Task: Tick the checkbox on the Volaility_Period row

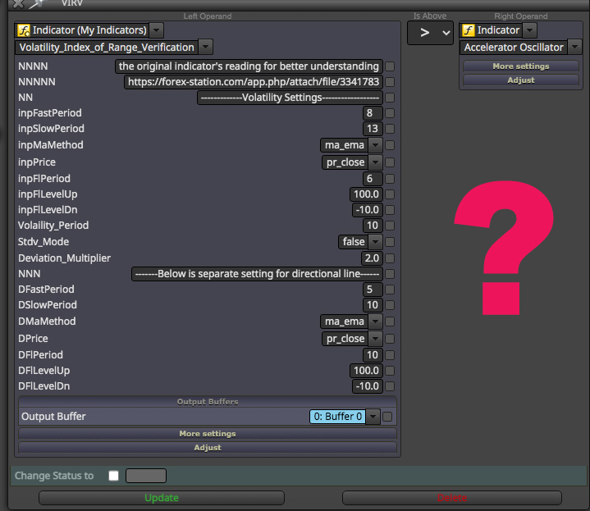Action: click(x=390, y=226)
